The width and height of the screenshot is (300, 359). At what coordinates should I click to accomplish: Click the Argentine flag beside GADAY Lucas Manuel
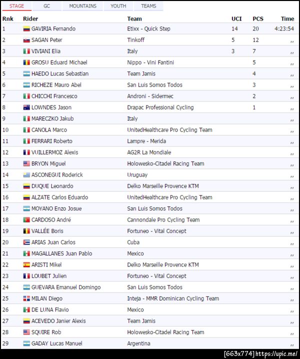26,343
